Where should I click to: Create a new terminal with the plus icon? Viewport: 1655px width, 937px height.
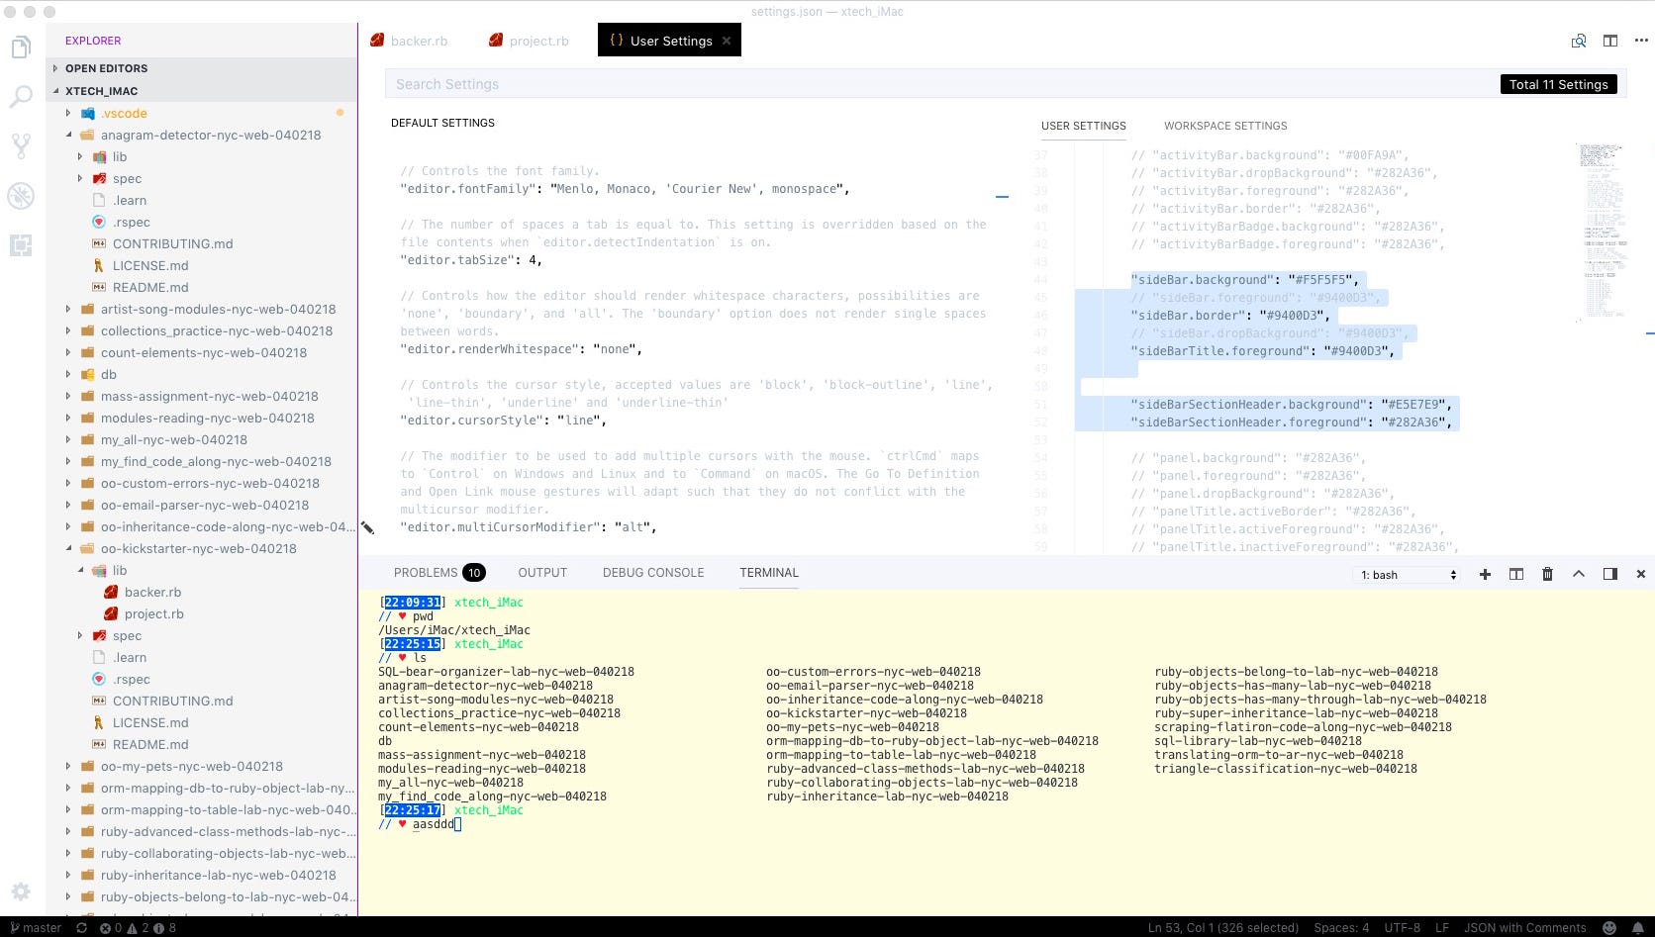(x=1485, y=574)
